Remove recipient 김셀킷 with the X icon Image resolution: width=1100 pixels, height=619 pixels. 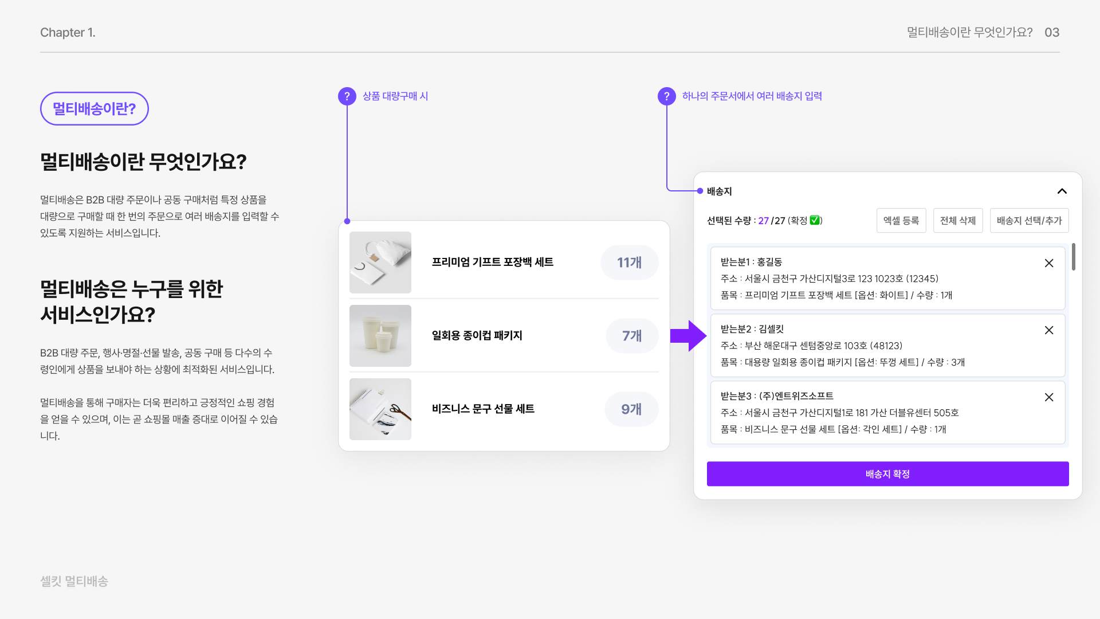pos(1048,330)
